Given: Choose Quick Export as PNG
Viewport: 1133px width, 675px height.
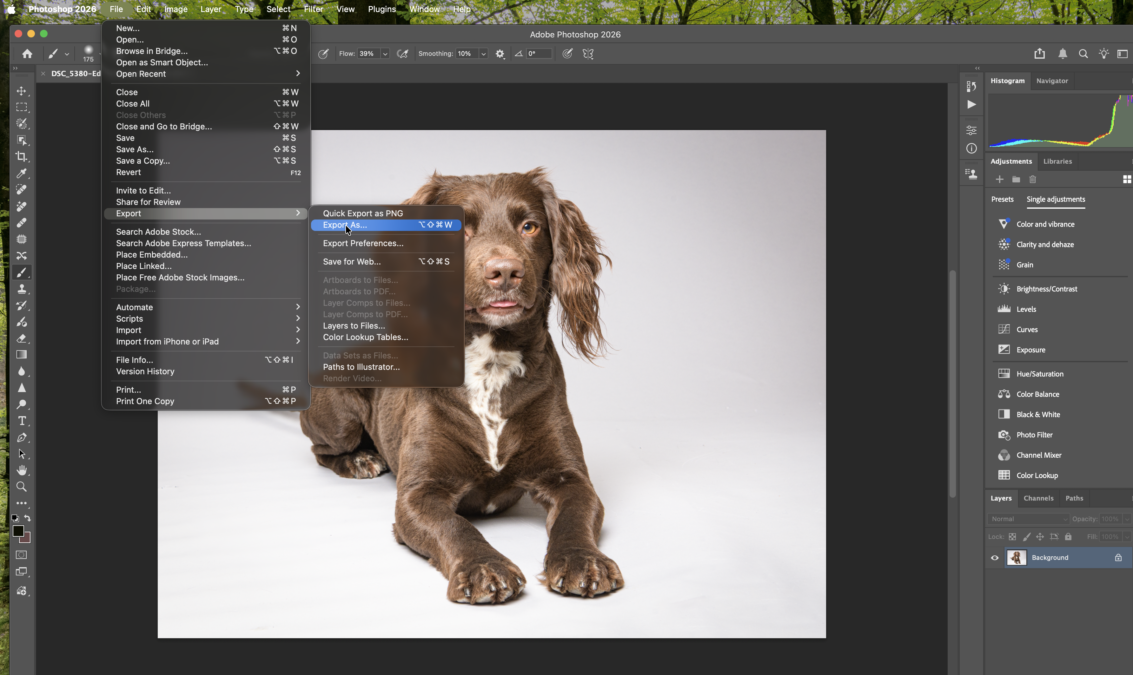Looking at the screenshot, I should (362, 213).
